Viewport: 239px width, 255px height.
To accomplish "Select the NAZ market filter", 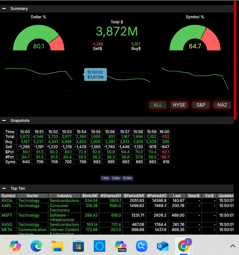I will tap(222, 105).
